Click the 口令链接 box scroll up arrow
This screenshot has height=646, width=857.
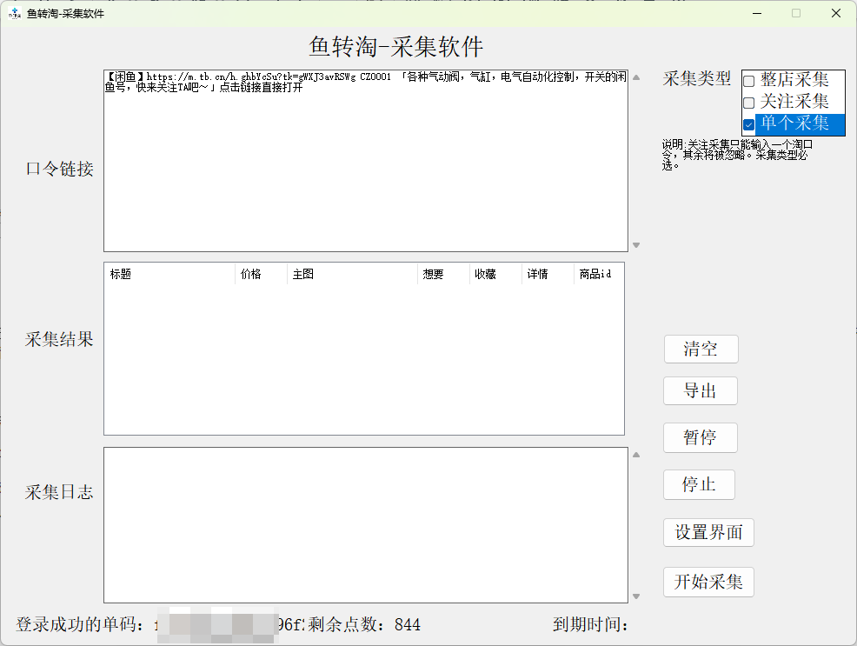[636, 77]
